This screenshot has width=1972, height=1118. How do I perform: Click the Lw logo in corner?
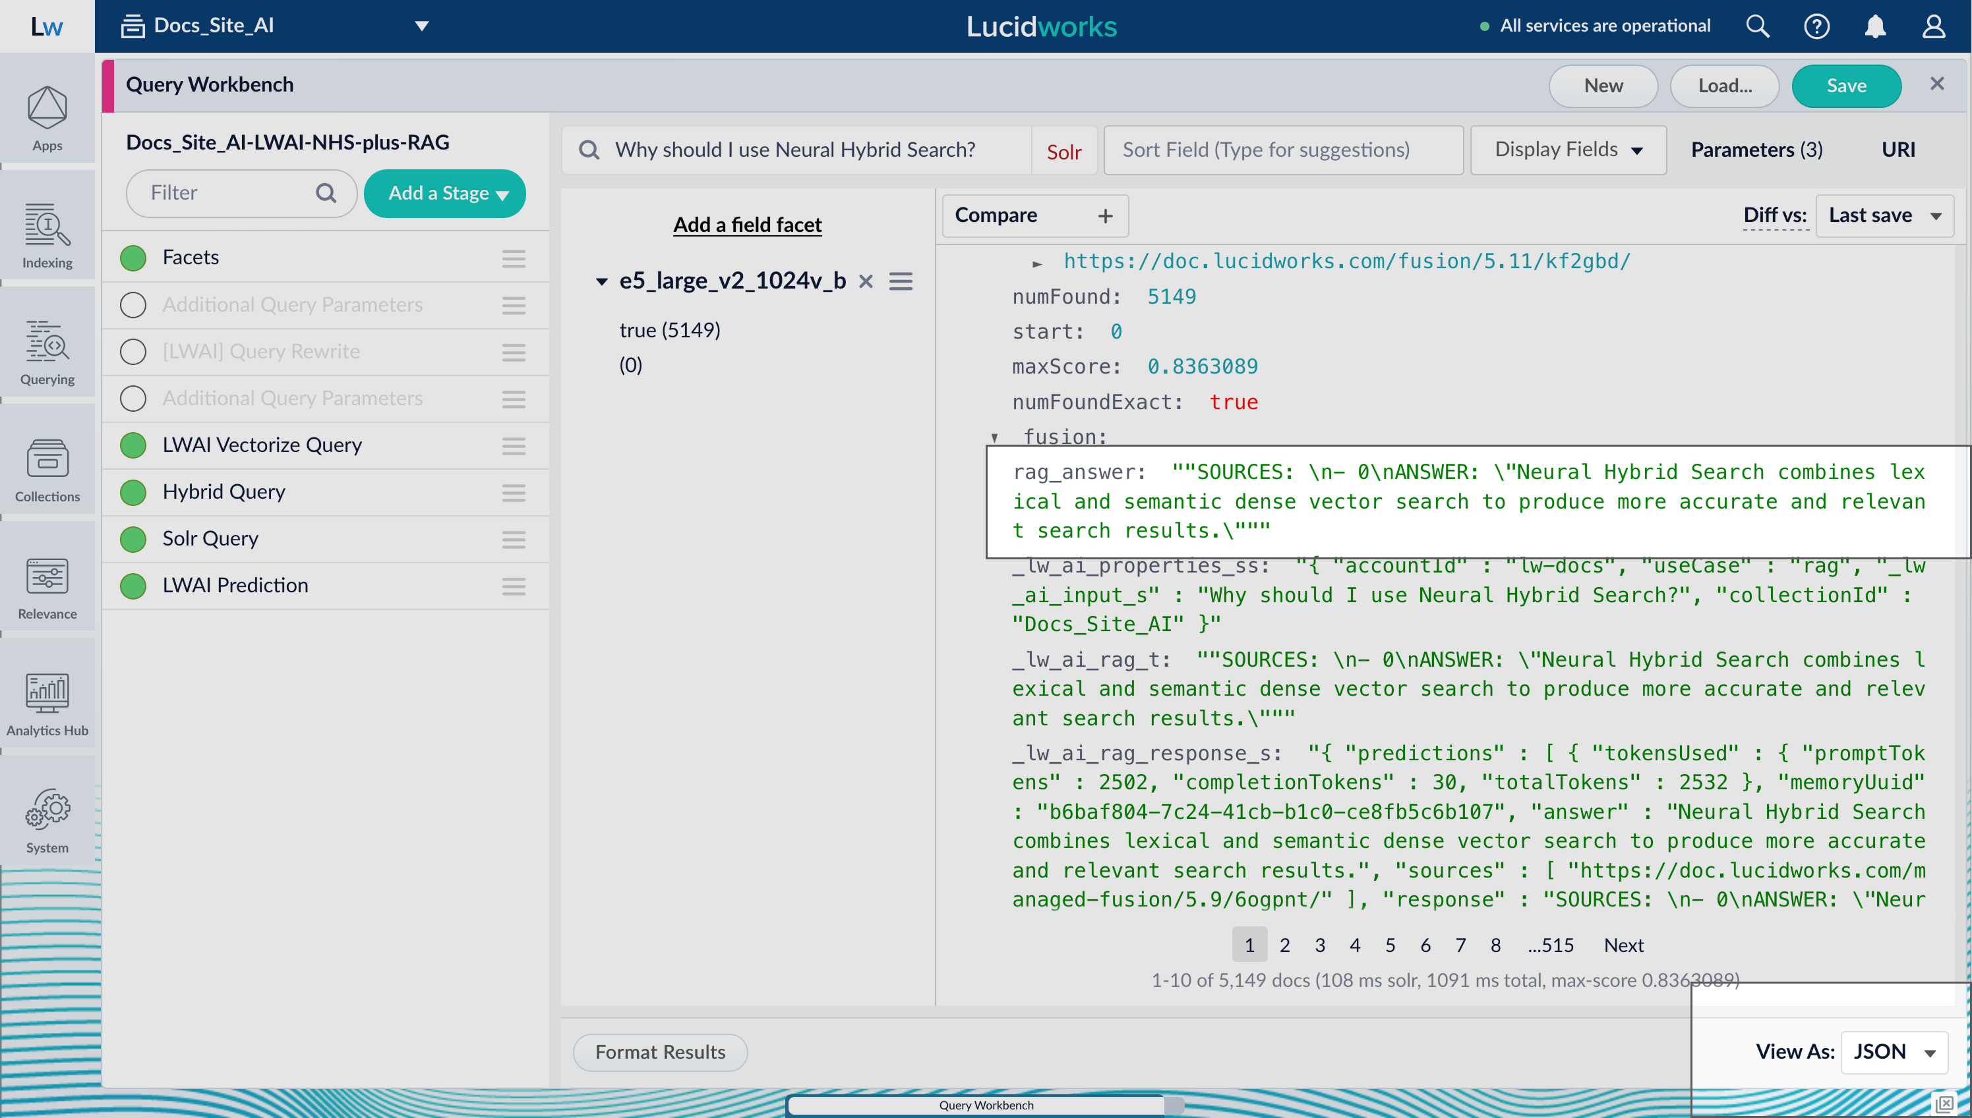[47, 26]
